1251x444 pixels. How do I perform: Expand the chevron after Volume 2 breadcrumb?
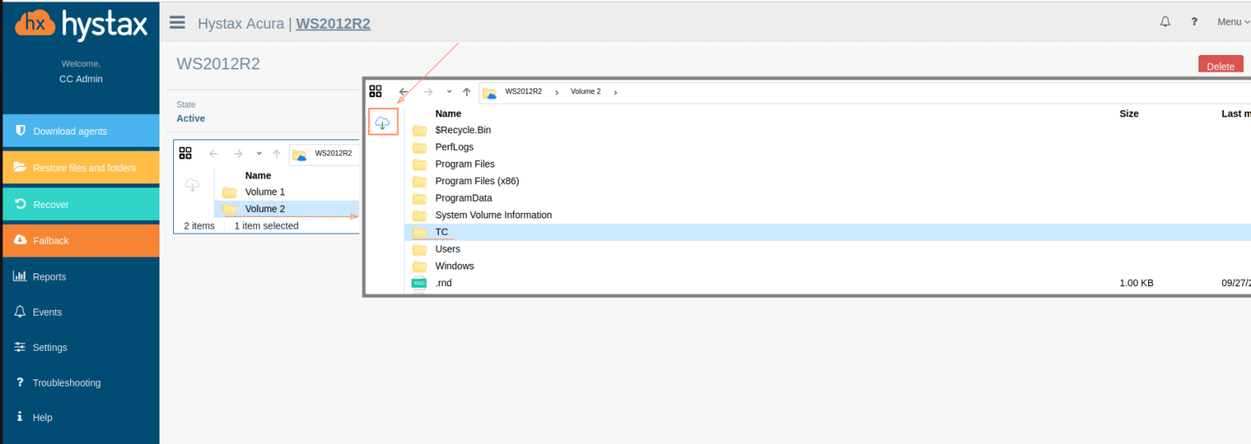coord(615,92)
